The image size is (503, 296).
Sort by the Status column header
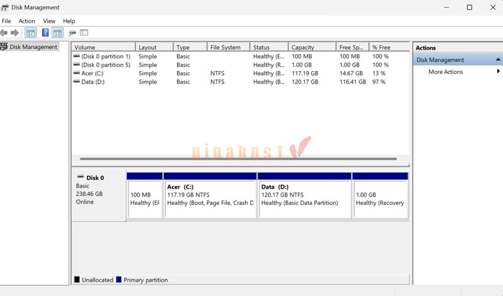tap(269, 47)
